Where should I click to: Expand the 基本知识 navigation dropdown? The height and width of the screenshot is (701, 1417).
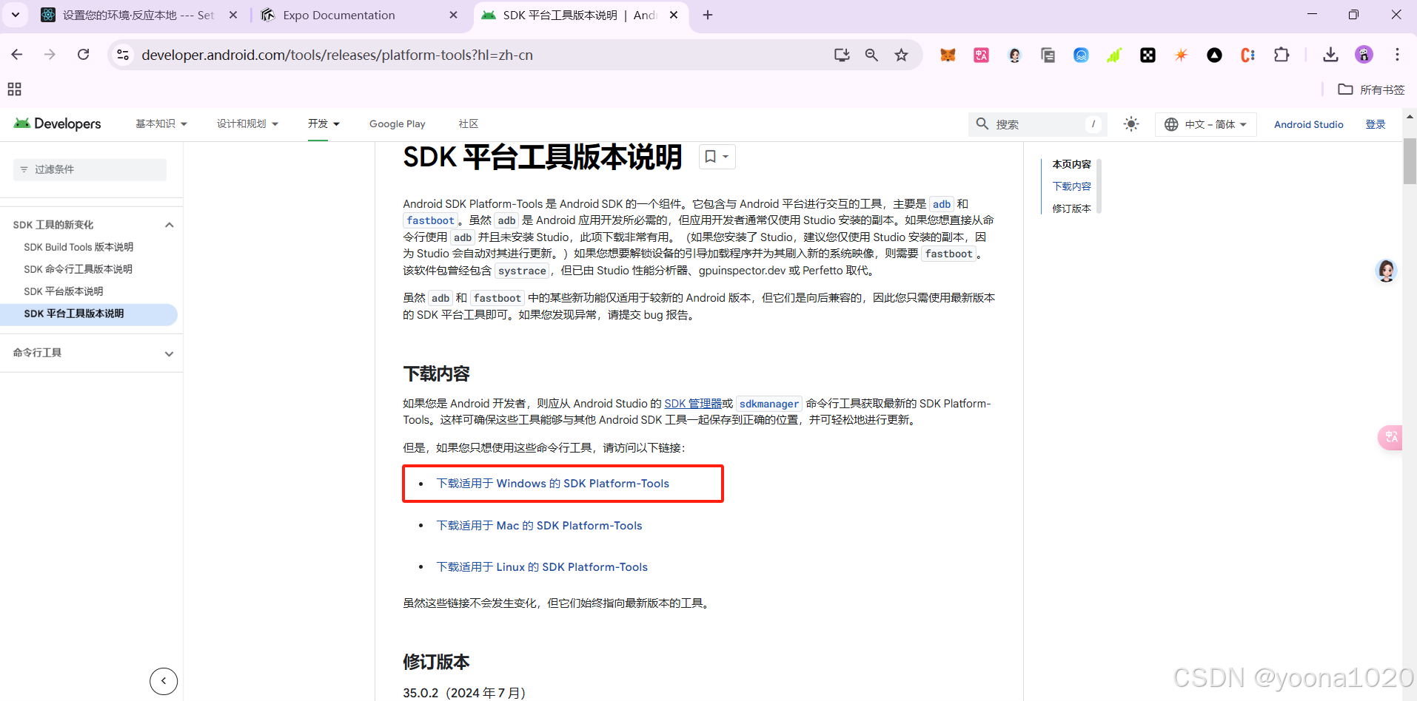point(161,124)
